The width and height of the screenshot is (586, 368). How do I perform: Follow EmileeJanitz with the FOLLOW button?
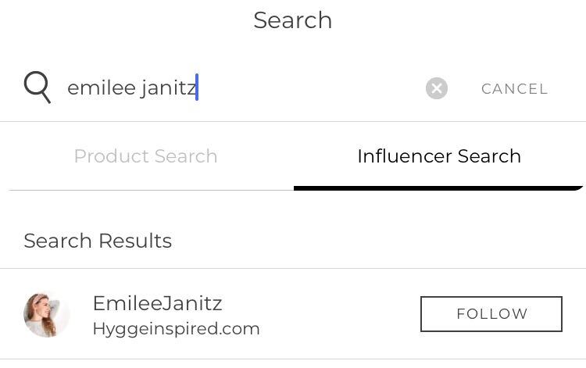click(x=491, y=314)
